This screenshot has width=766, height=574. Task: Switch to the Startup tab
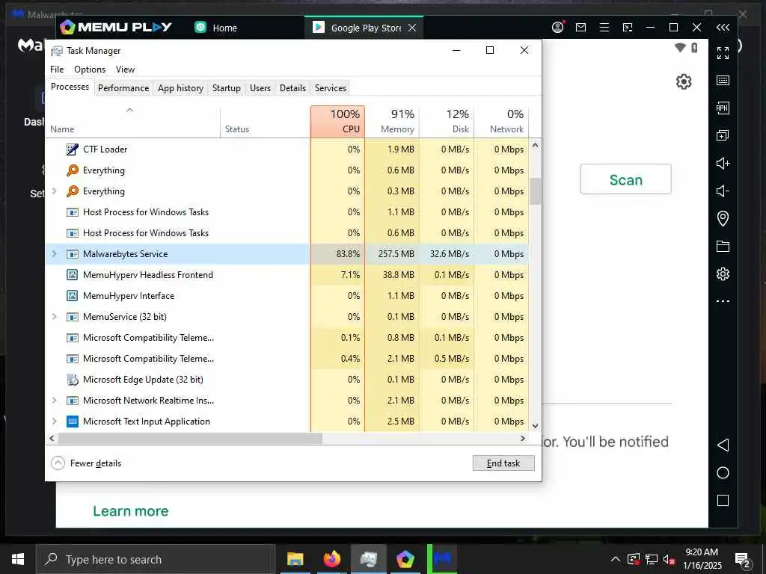tap(226, 88)
